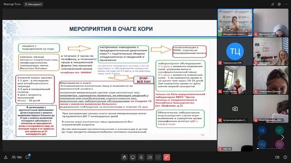Go to previous page of participants

[259, 137]
